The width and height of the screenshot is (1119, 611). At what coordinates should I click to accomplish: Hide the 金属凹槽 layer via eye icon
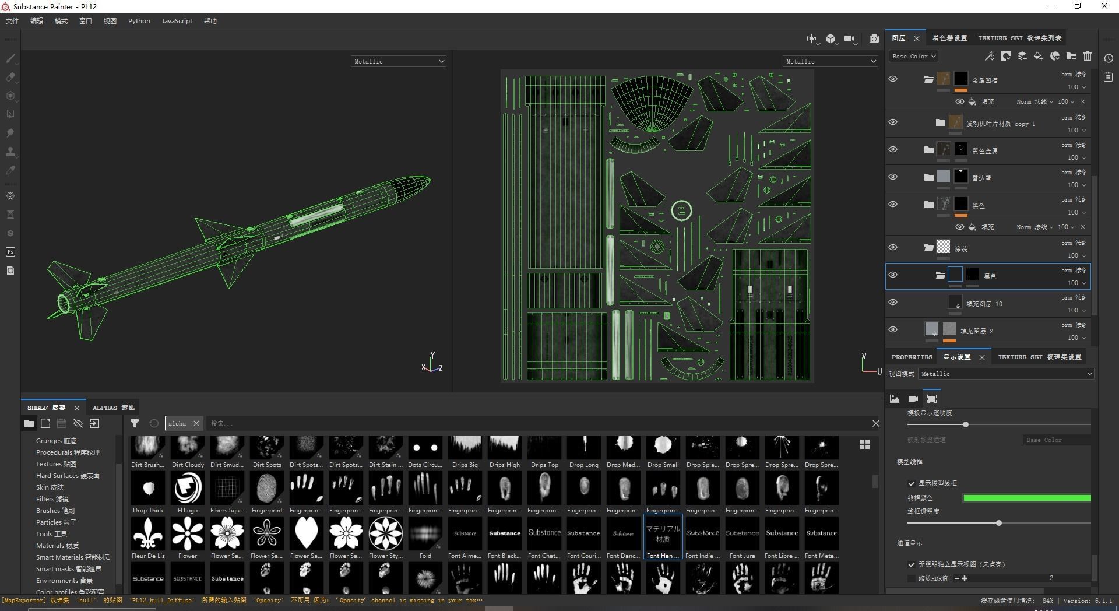(893, 79)
